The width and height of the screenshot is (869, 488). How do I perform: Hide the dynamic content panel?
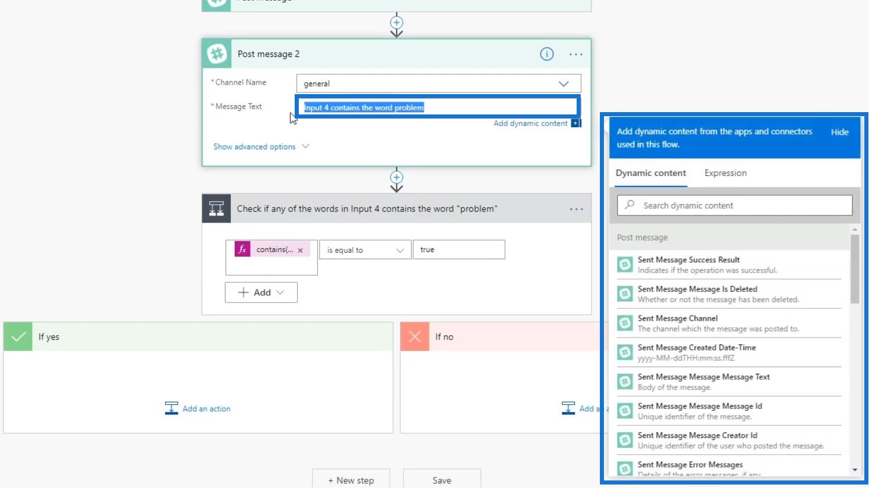(x=839, y=132)
